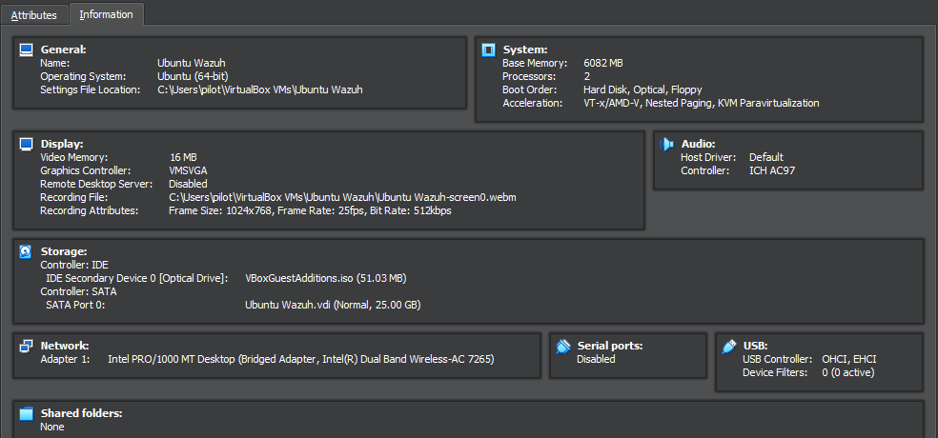Click the VM name value Ubuntu Wazuh
The width and height of the screenshot is (938, 438).
(x=192, y=63)
